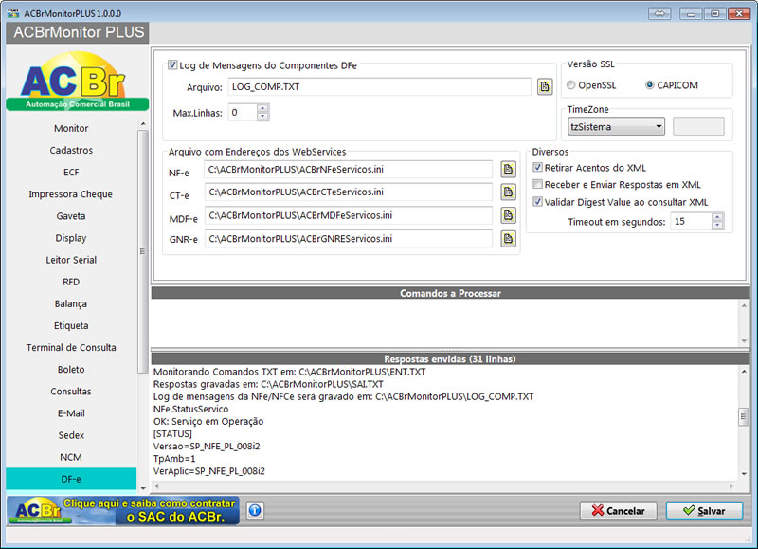Open the Boleto section

click(x=71, y=369)
